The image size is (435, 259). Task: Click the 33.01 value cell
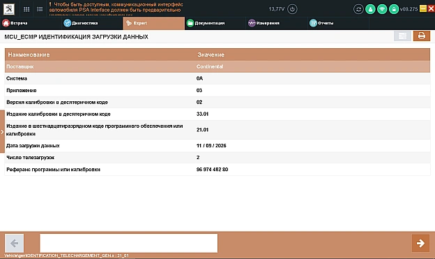coord(203,114)
